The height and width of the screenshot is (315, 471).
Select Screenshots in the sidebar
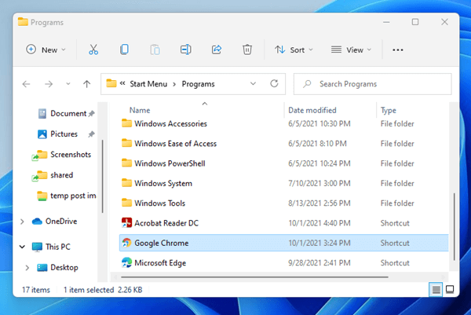[71, 155]
